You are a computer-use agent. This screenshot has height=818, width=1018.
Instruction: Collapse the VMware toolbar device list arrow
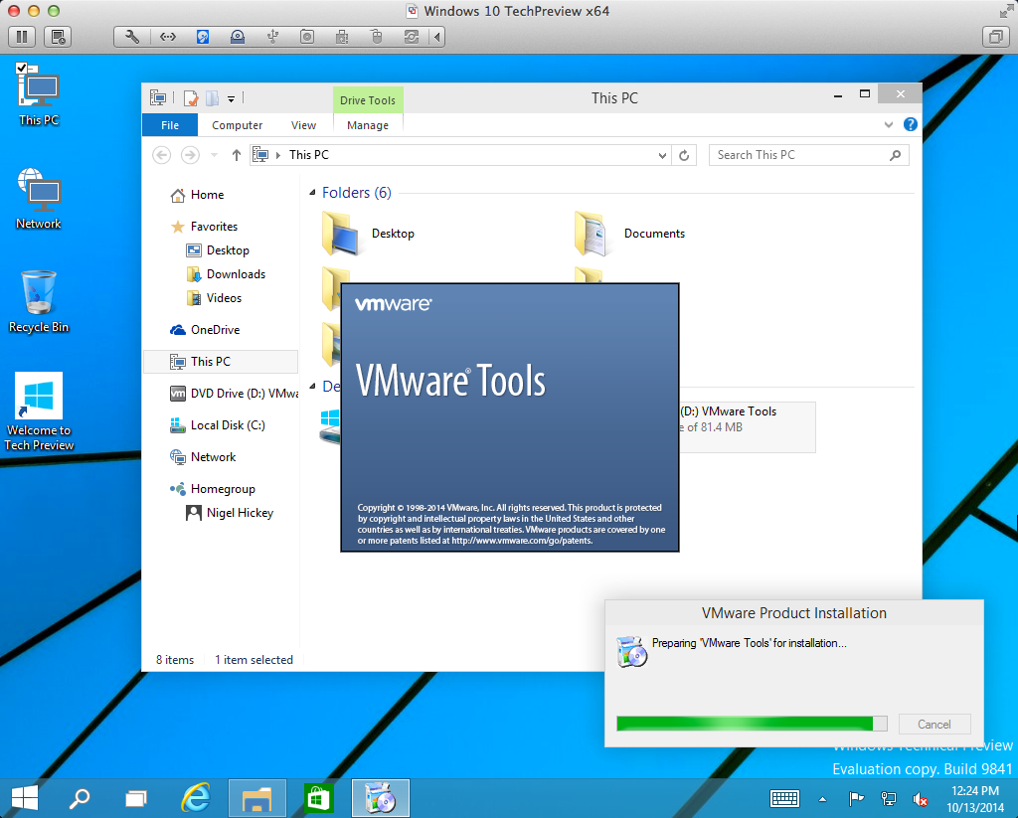pos(437,37)
